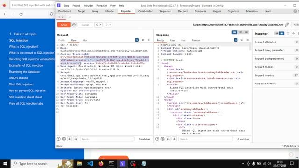Select side-by-side request/response layout

[235, 32]
